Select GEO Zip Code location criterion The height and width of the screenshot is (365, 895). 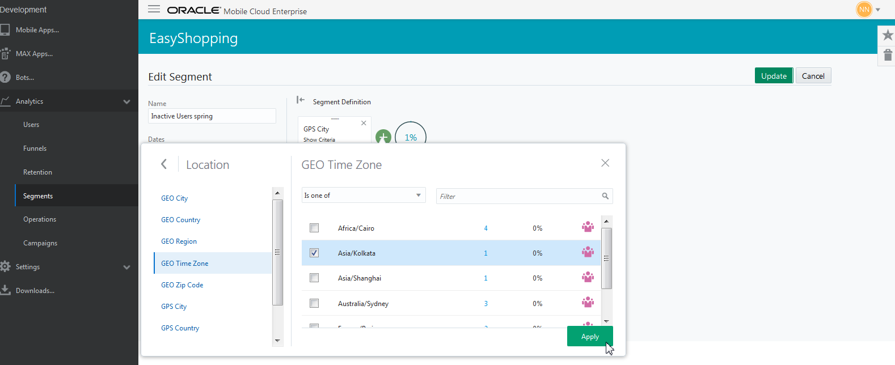point(182,285)
